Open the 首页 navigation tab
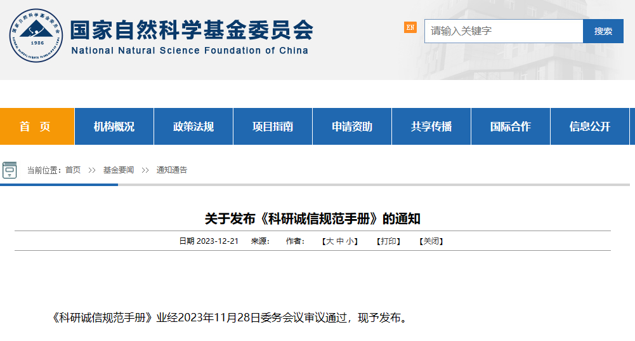The width and height of the screenshot is (635, 341). click(37, 126)
